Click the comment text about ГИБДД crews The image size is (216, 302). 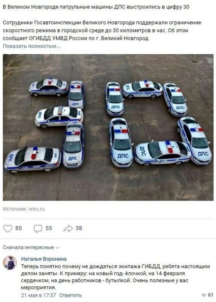pos(115,277)
